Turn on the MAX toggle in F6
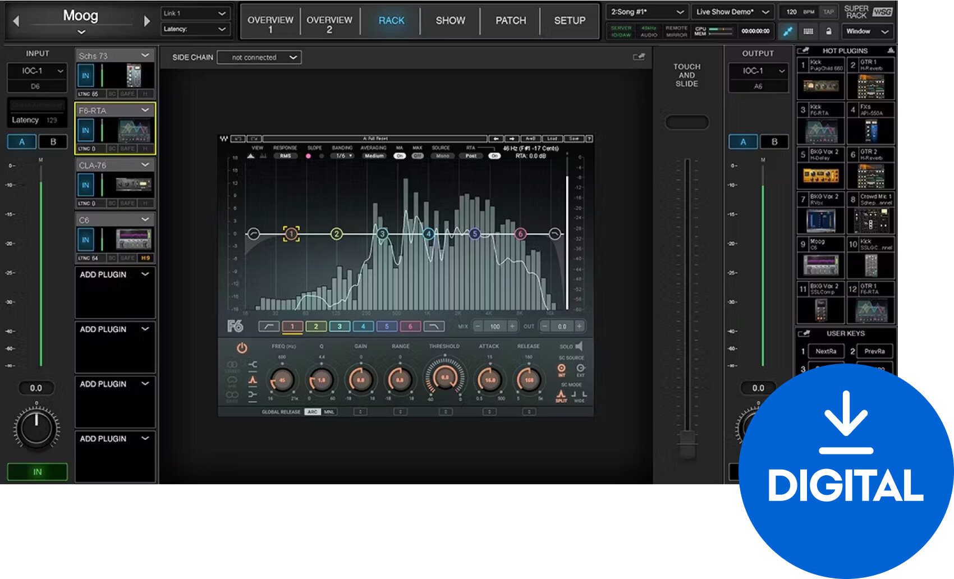954x579 pixels. 419,155
